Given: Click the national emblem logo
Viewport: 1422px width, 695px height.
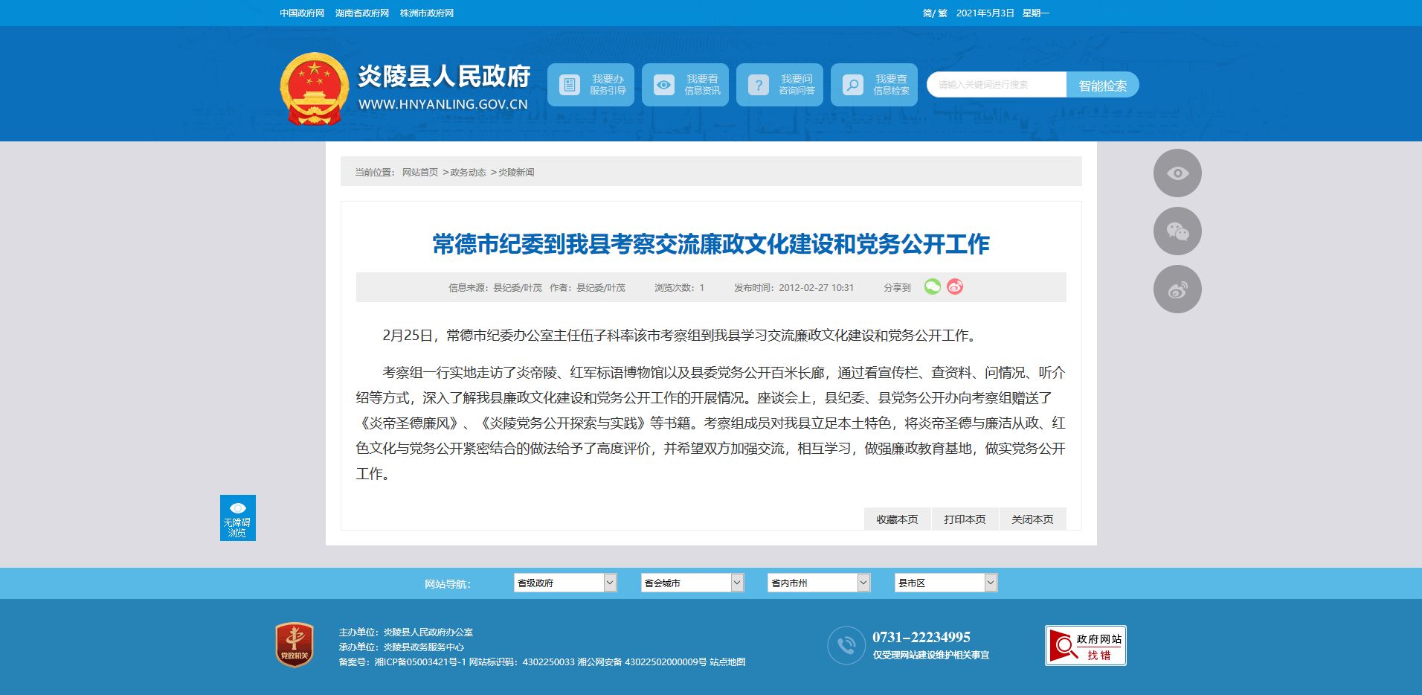Looking at the screenshot, I should [x=314, y=89].
